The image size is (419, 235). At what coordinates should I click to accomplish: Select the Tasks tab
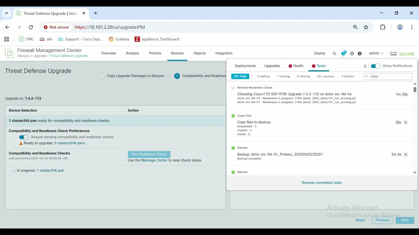coord(319,66)
